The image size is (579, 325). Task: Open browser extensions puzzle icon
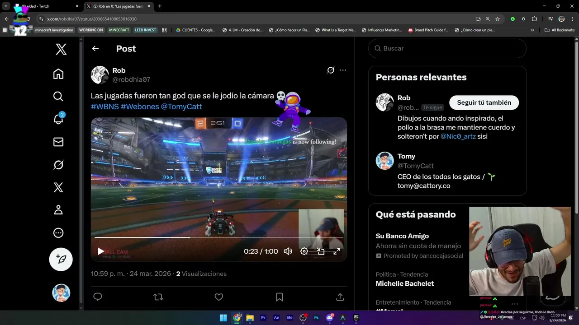coord(535,19)
